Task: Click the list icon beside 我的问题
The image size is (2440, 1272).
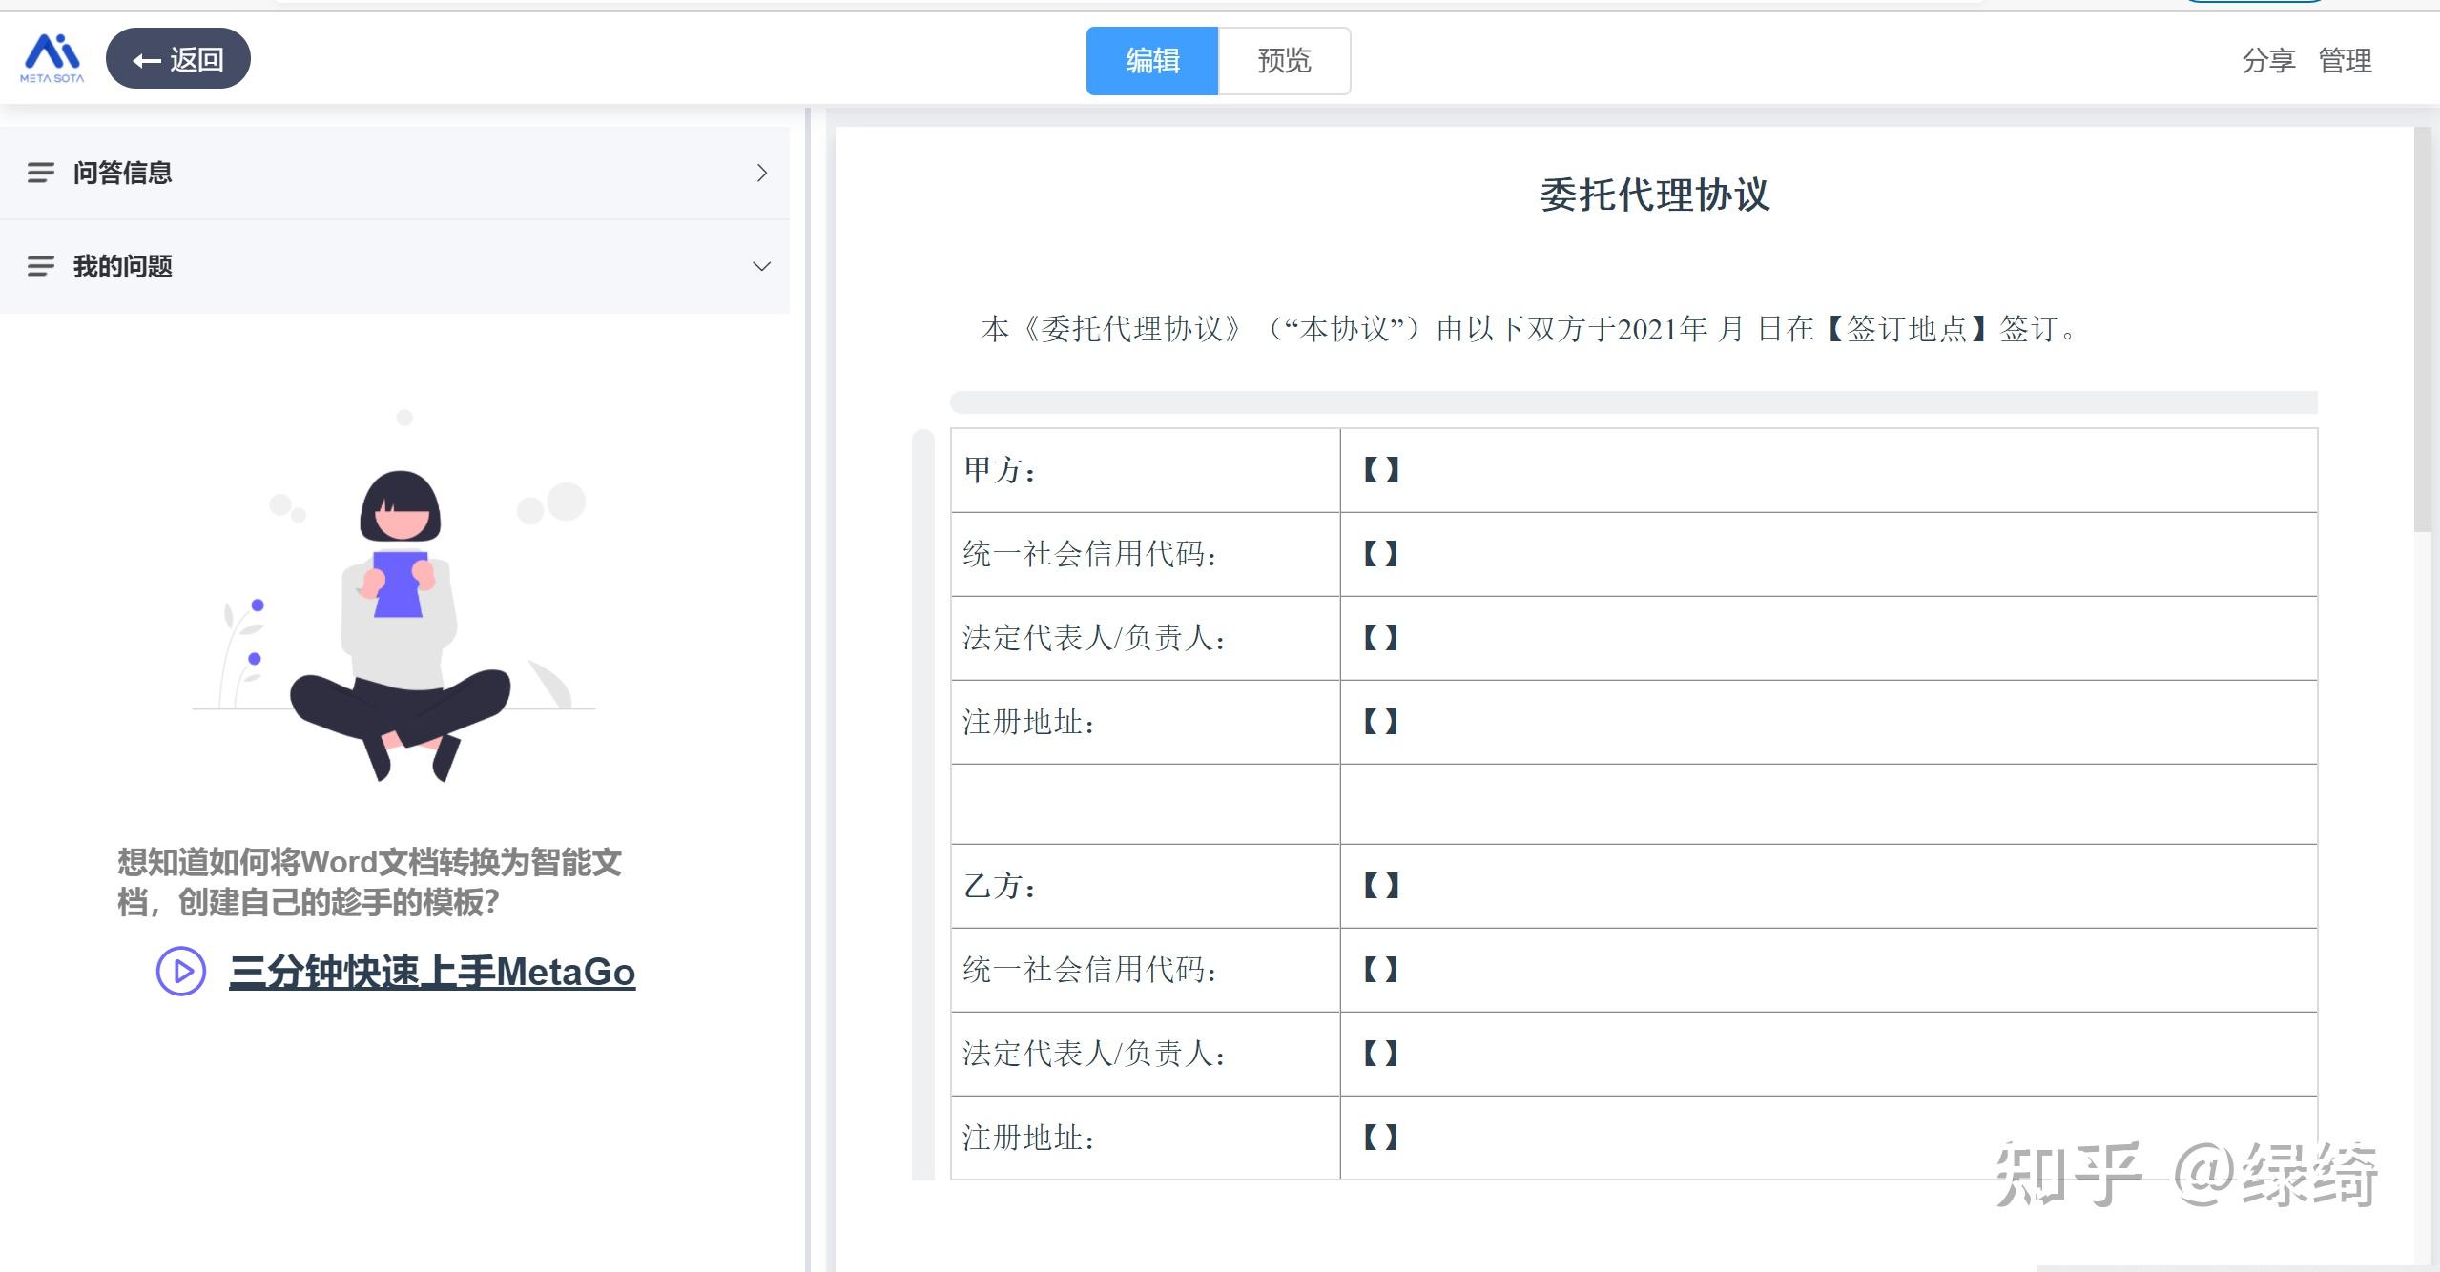Action: [41, 266]
